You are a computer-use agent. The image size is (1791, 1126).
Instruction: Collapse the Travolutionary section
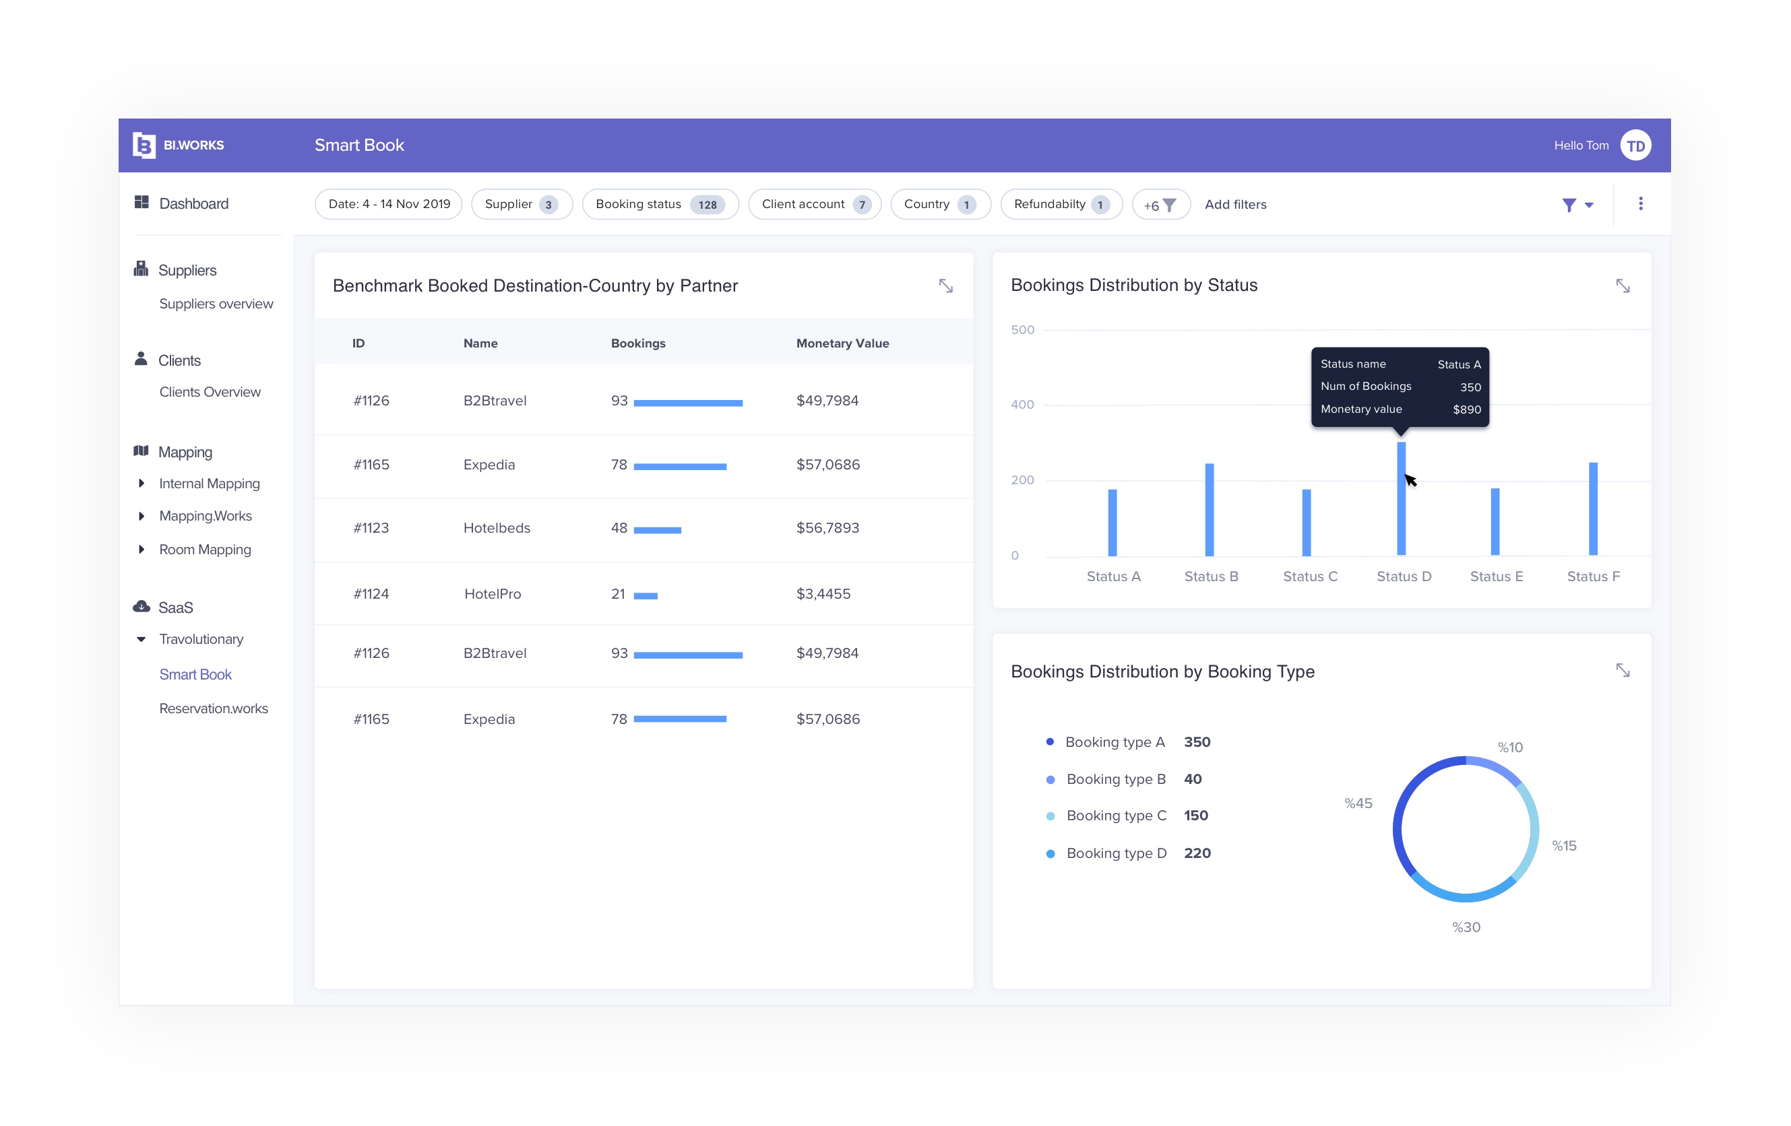(142, 639)
